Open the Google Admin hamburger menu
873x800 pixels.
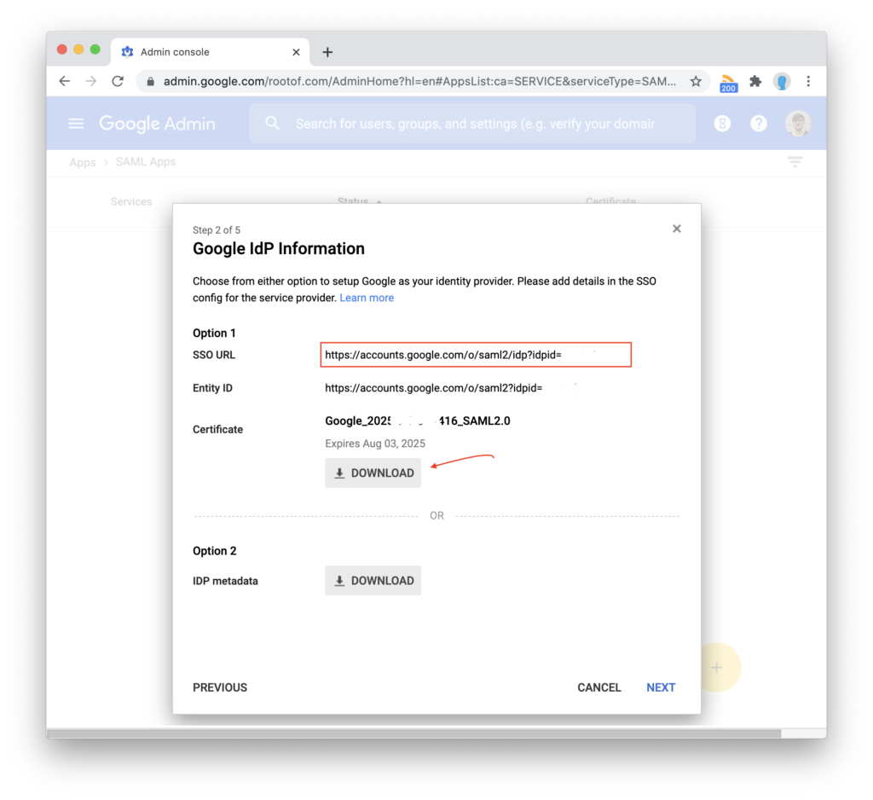pos(76,123)
